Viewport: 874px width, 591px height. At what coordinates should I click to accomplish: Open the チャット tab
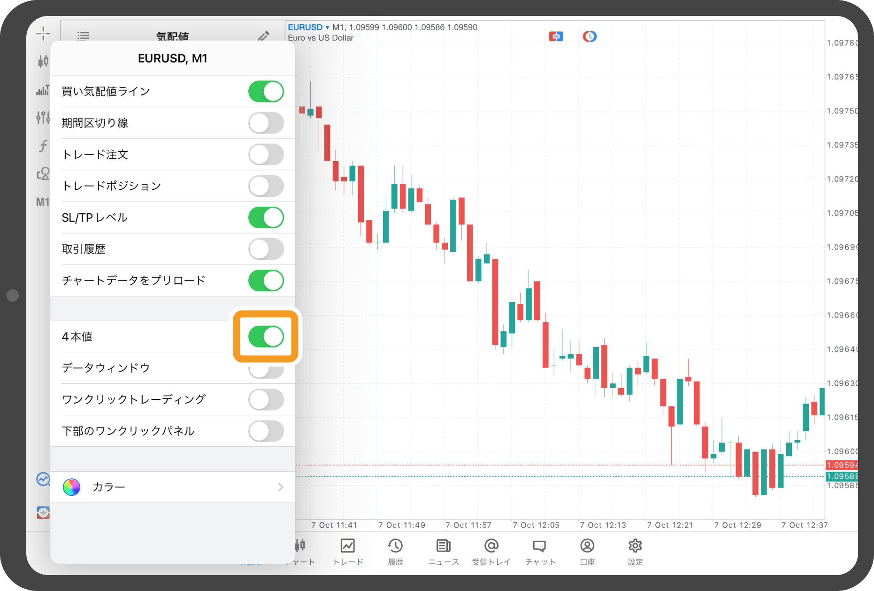pyautogui.click(x=540, y=552)
